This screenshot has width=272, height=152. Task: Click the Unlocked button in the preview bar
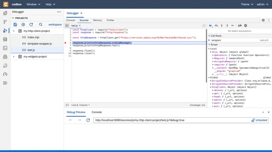click(x=259, y=120)
